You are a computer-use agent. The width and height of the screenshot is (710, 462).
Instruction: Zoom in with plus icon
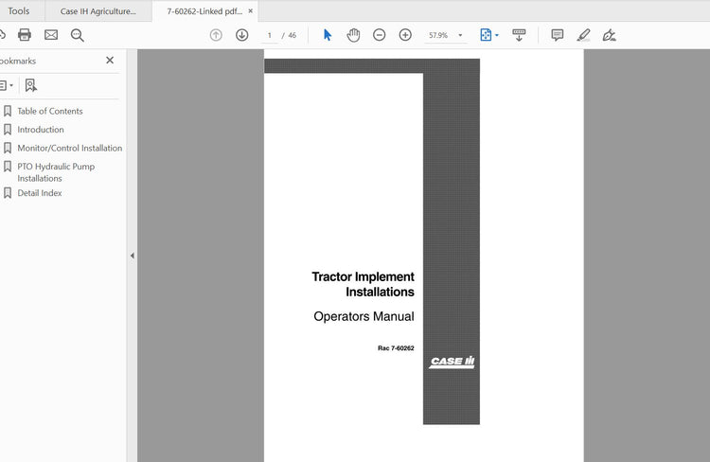(x=405, y=35)
